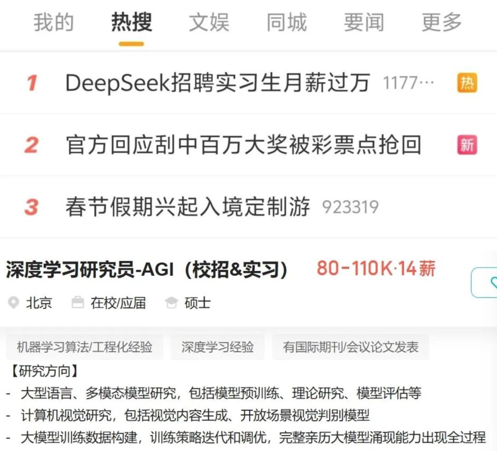Click the heat count 1177…
Viewport: 497px width, 451px height.
point(409,83)
